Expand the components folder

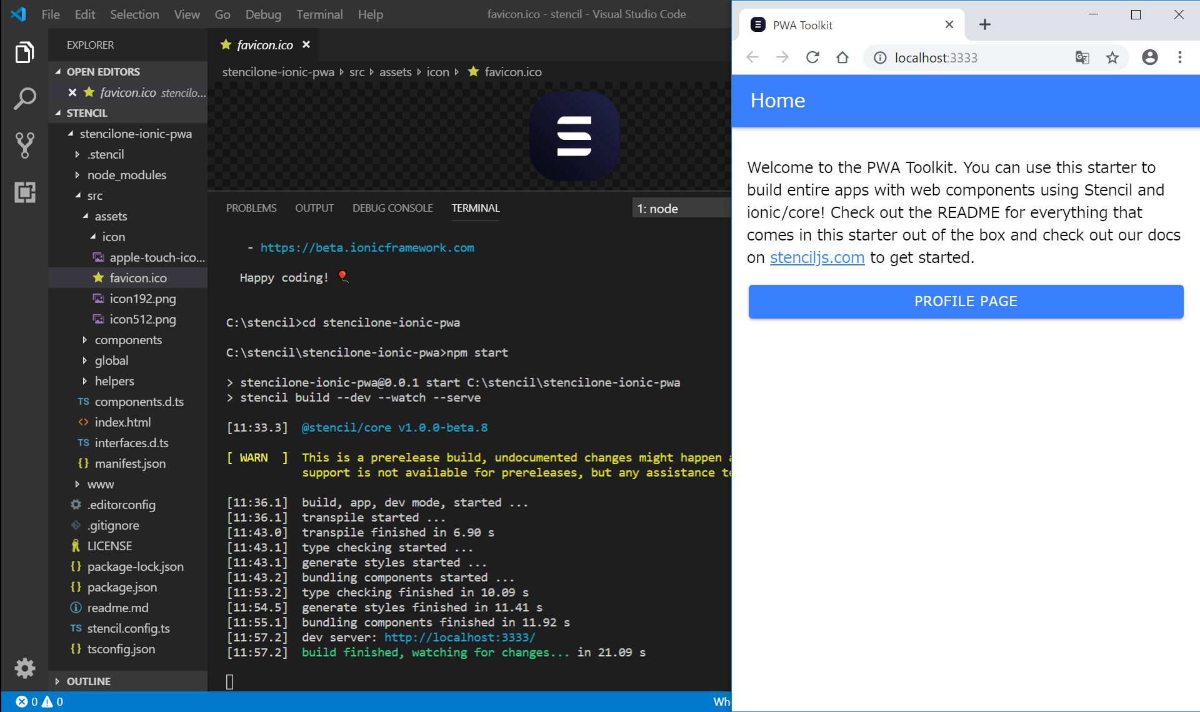[128, 340]
